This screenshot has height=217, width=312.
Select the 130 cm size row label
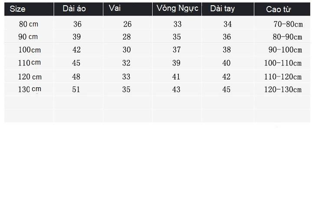[x=30, y=89]
